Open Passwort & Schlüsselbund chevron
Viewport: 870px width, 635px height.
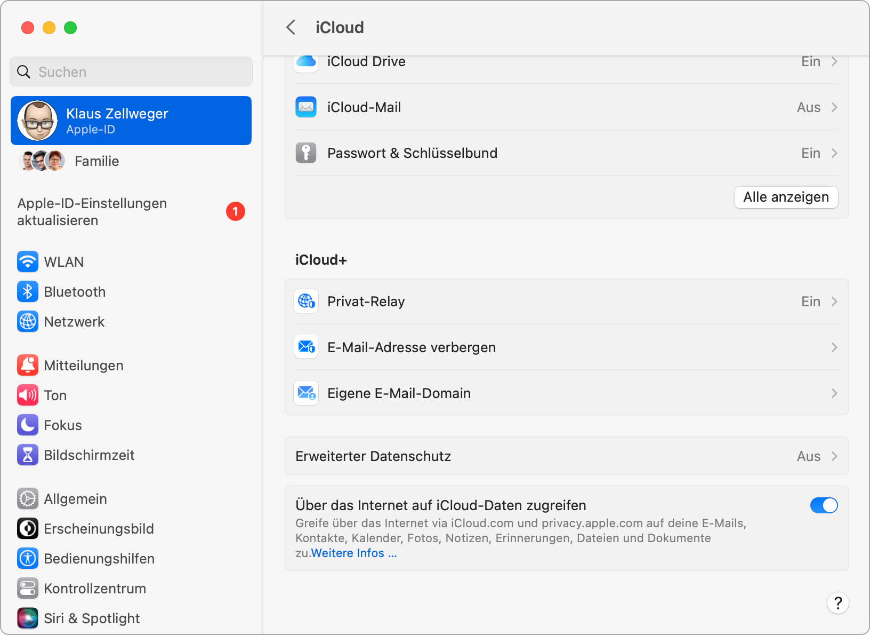coord(834,153)
